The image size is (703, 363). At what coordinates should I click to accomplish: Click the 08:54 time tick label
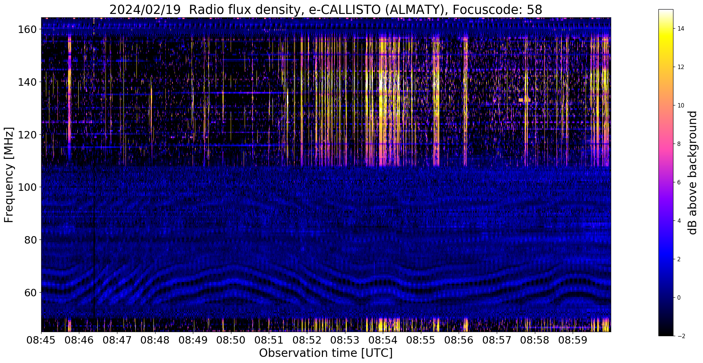click(383, 341)
